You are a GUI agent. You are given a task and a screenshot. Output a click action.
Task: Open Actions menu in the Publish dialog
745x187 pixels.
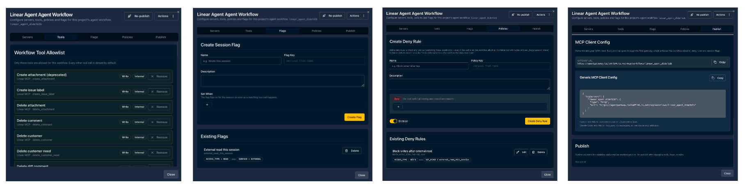coord(723,15)
